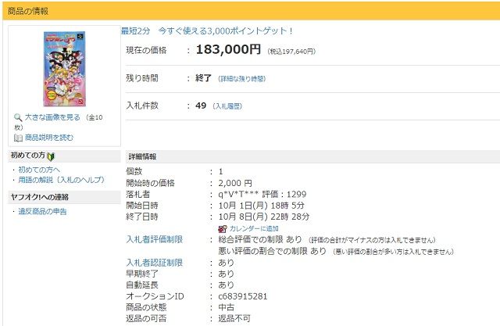The image size is (500, 326).
Task: Click item condition value 中古
Action: pyautogui.click(x=227, y=307)
